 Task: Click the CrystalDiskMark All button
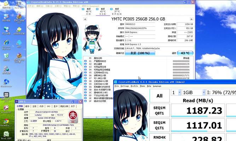[x=160, y=96]
